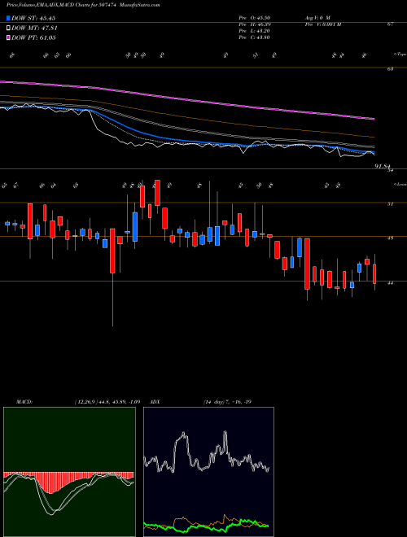Click the 'MACD:' panel heading

[24, 402]
